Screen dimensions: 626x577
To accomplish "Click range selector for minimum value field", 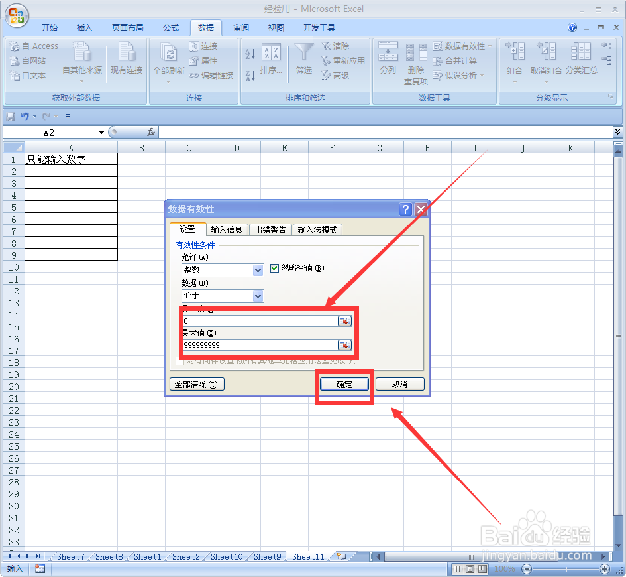I will point(344,321).
